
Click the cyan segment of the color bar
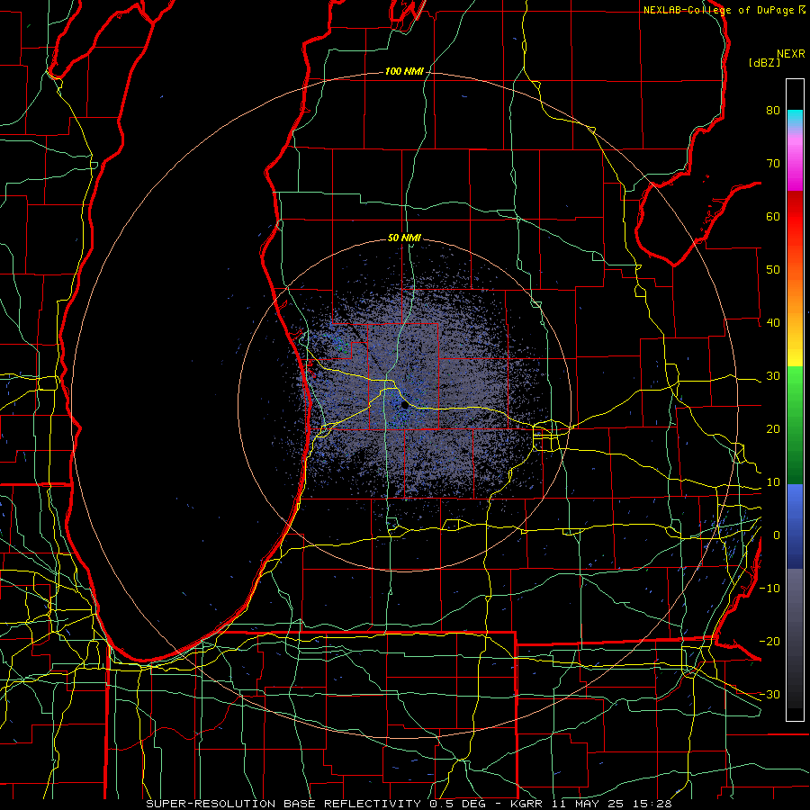795,119
